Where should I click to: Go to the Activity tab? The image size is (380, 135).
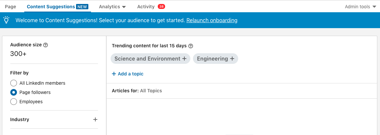145,7
